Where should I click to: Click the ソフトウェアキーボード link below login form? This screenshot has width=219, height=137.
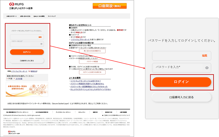click(x=21, y=71)
